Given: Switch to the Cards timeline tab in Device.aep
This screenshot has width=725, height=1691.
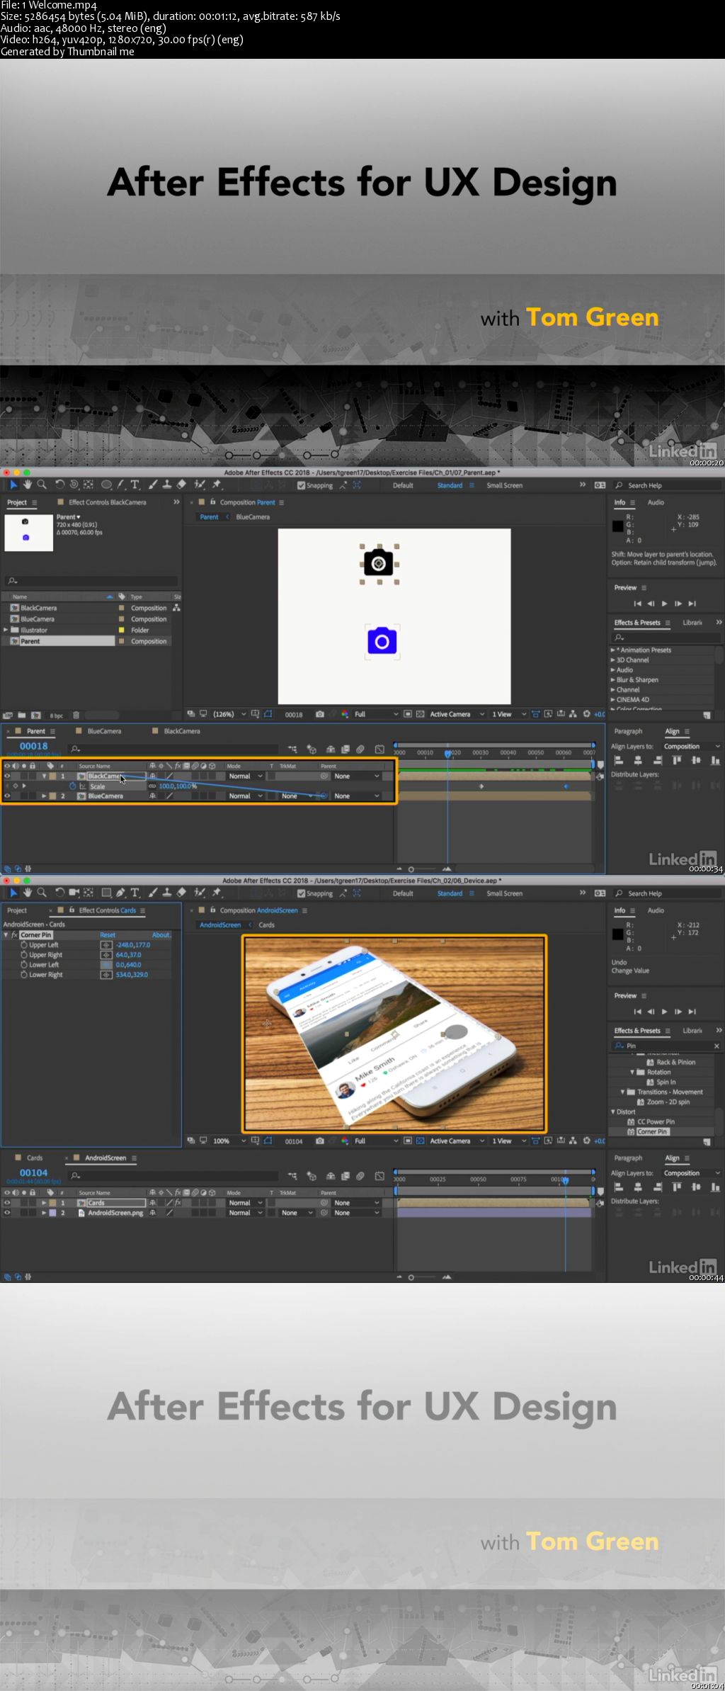Looking at the screenshot, I should click(35, 1158).
